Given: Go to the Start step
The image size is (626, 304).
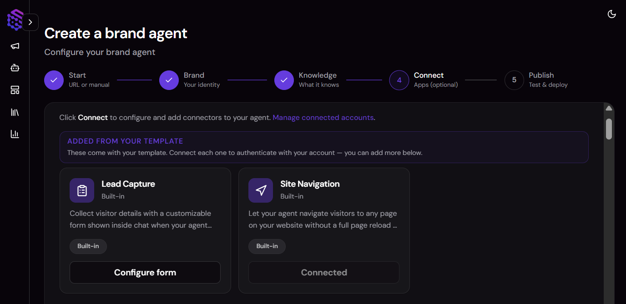Looking at the screenshot, I should tap(54, 80).
